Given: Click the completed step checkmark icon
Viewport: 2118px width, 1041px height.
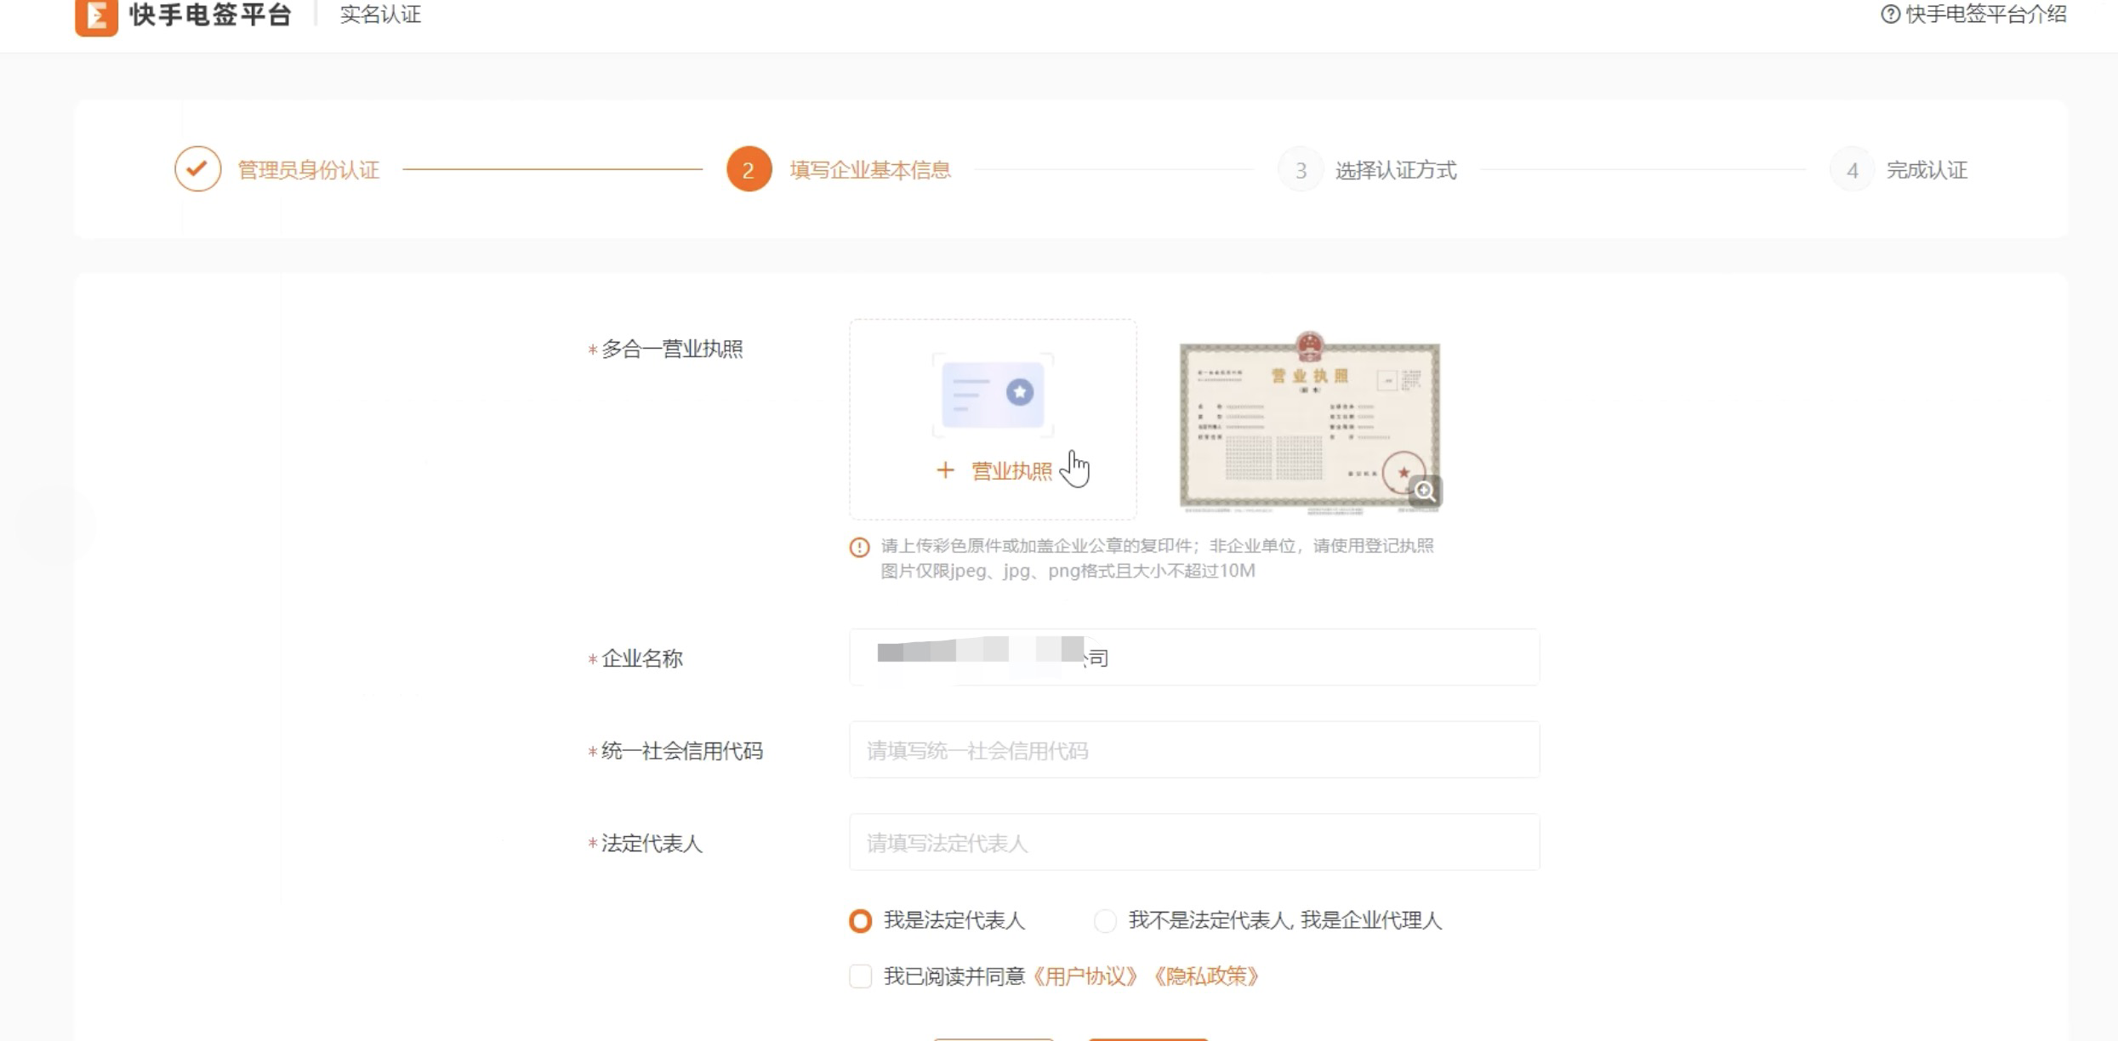Looking at the screenshot, I should click(x=197, y=169).
